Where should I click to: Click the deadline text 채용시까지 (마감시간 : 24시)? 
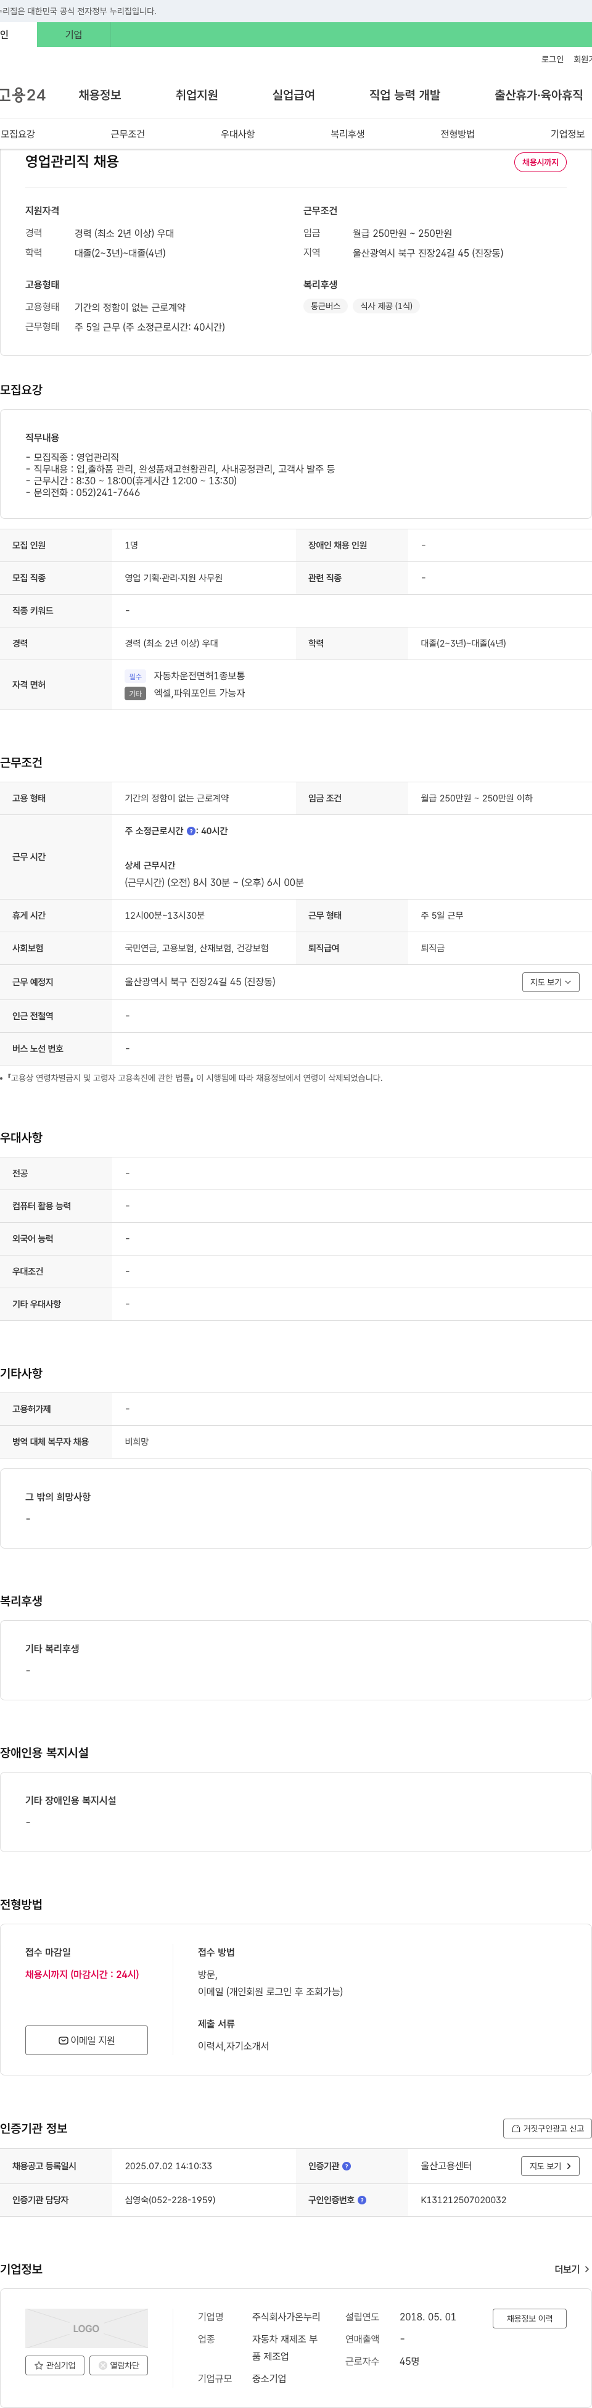(82, 1974)
